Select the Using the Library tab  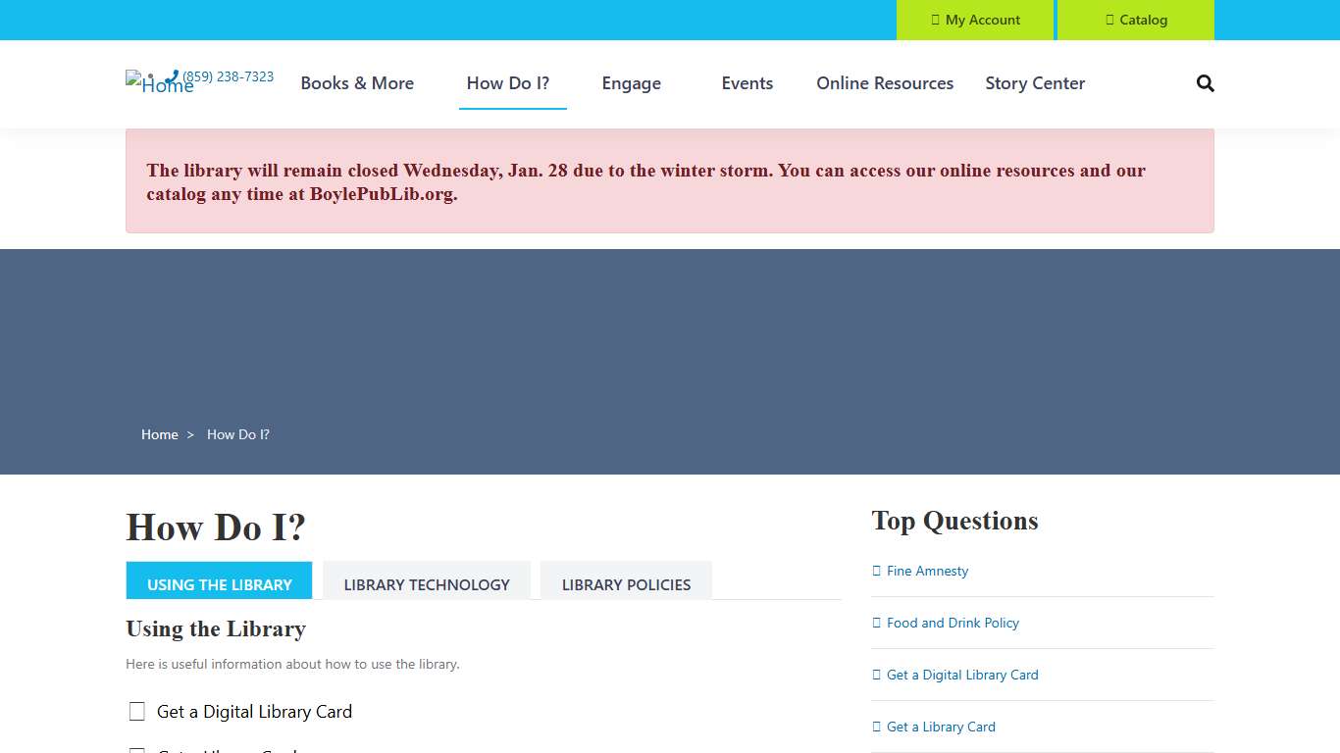220,584
